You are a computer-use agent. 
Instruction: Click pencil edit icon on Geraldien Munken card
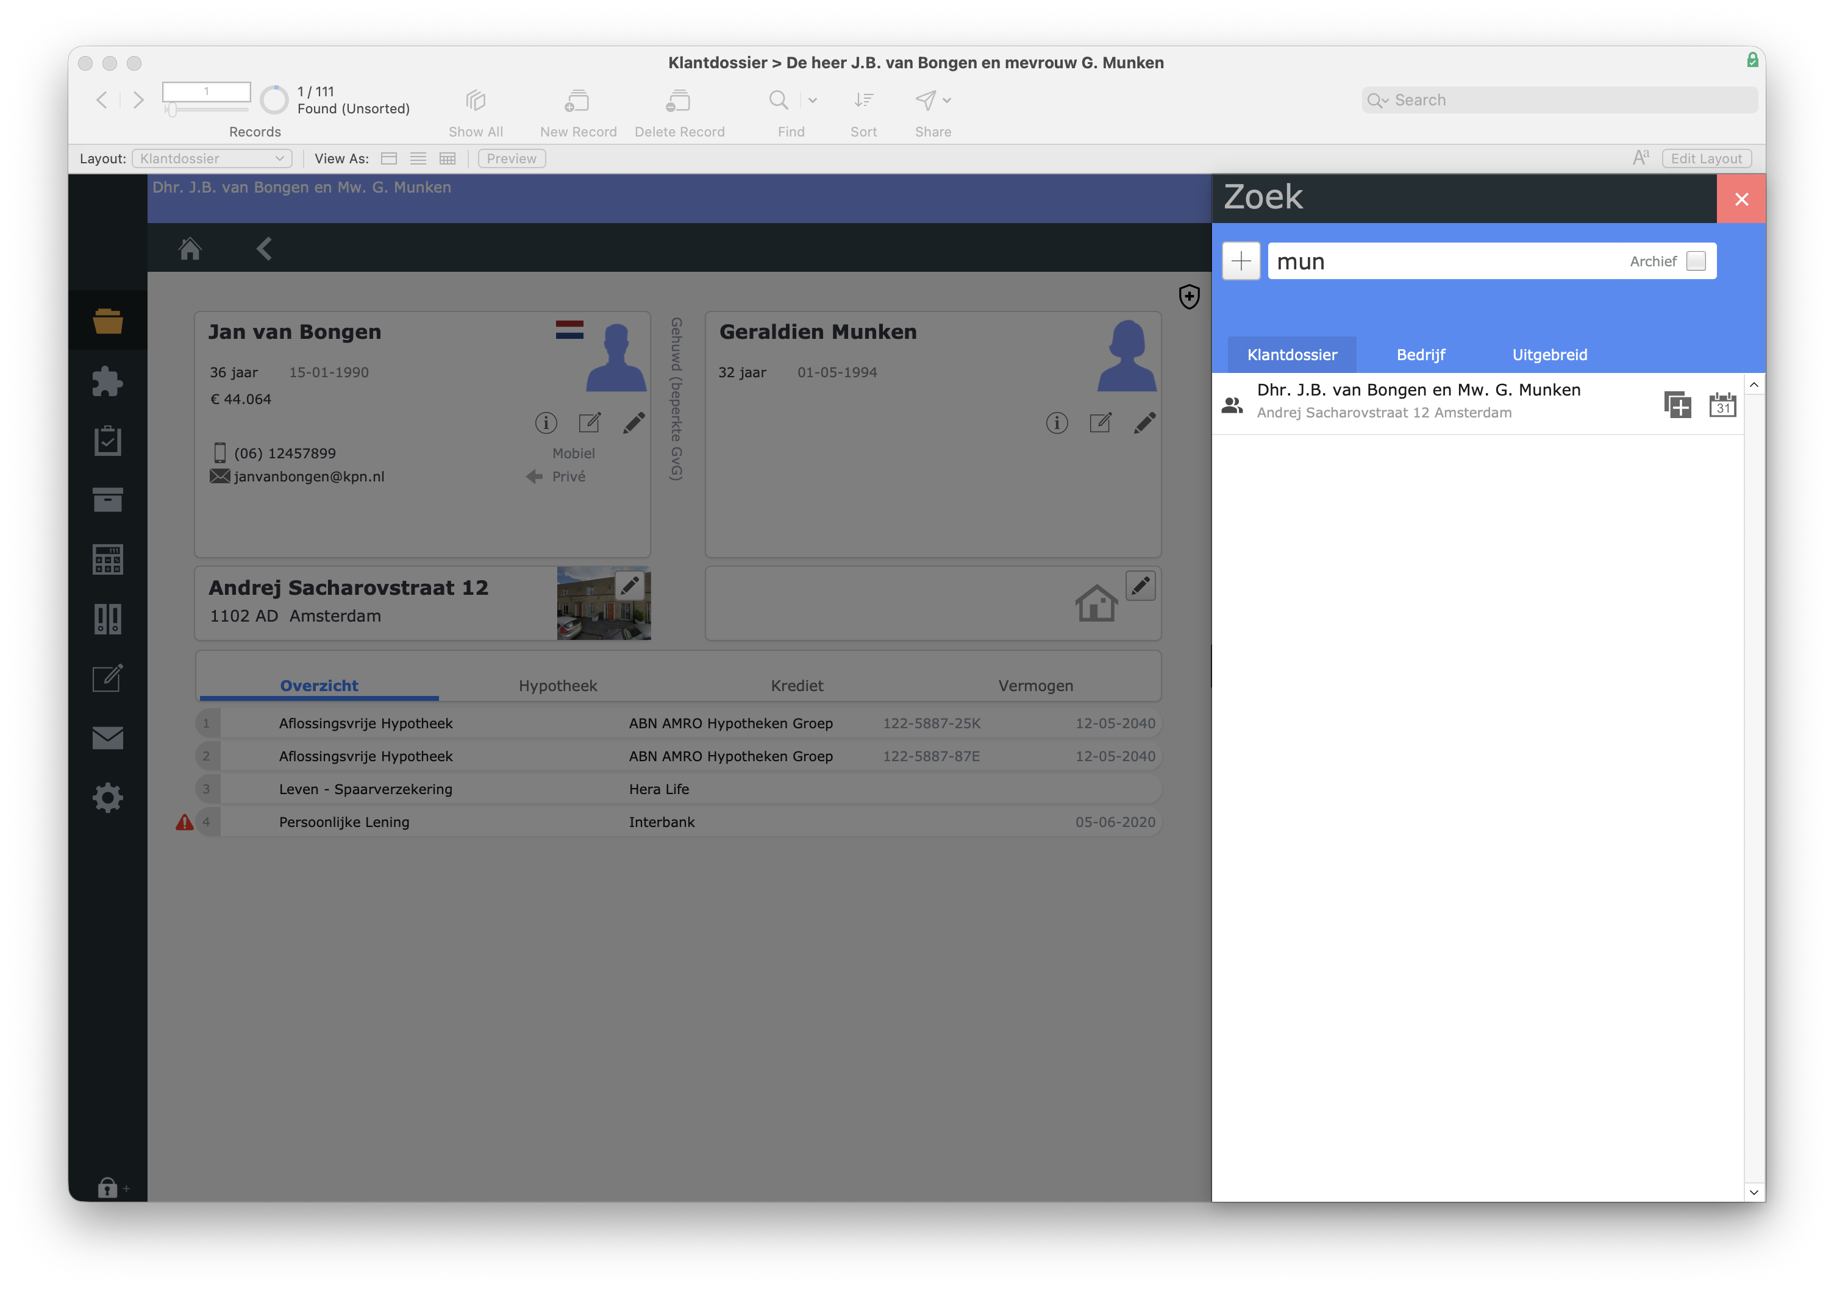click(1144, 422)
